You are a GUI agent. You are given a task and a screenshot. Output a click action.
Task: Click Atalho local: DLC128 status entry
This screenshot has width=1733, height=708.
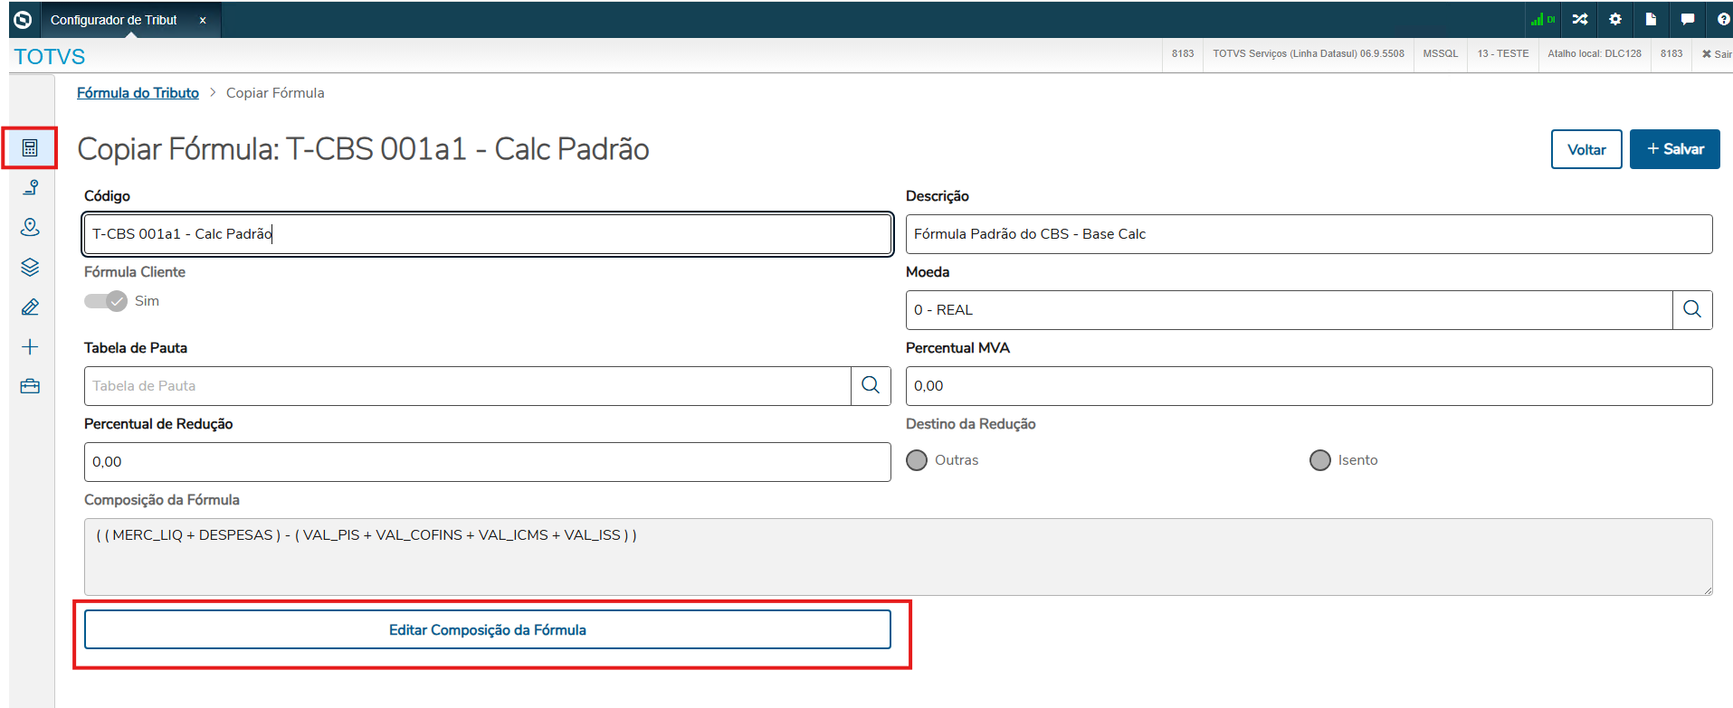coord(1595,54)
